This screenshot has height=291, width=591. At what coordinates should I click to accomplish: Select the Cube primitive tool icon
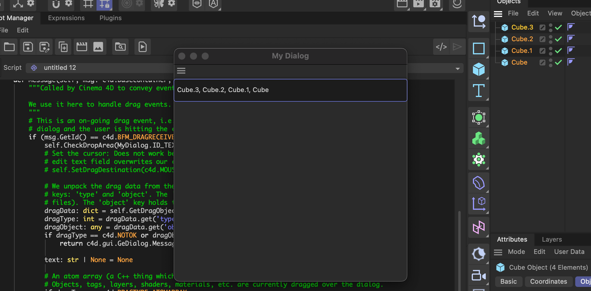479,70
